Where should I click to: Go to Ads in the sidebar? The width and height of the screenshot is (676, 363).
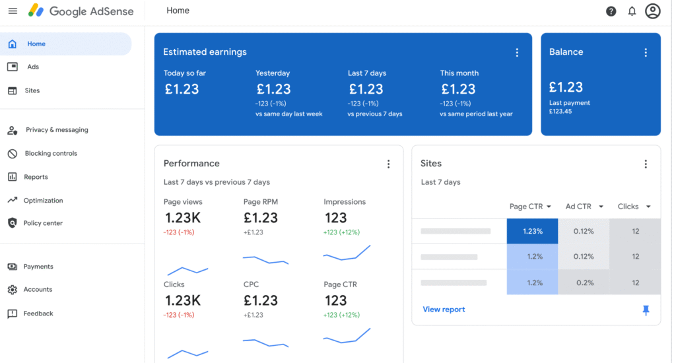pyautogui.click(x=33, y=67)
